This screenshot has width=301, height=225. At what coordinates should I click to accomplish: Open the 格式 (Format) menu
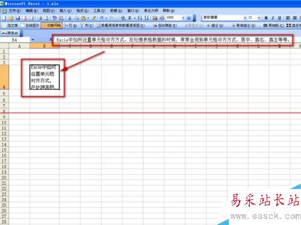coord(82,11)
